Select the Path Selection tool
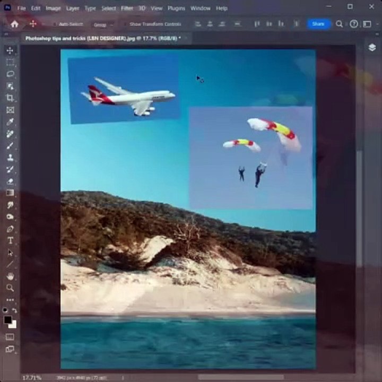 click(x=10, y=253)
